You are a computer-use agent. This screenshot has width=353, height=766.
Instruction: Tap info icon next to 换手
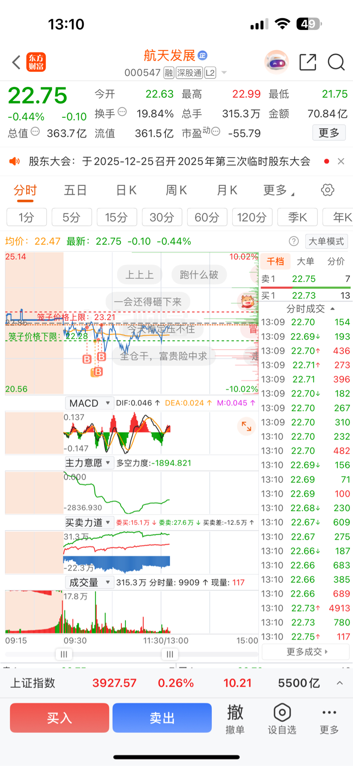122,112
